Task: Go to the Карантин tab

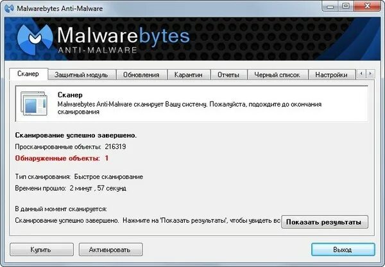Action: (x=188, y=75)
